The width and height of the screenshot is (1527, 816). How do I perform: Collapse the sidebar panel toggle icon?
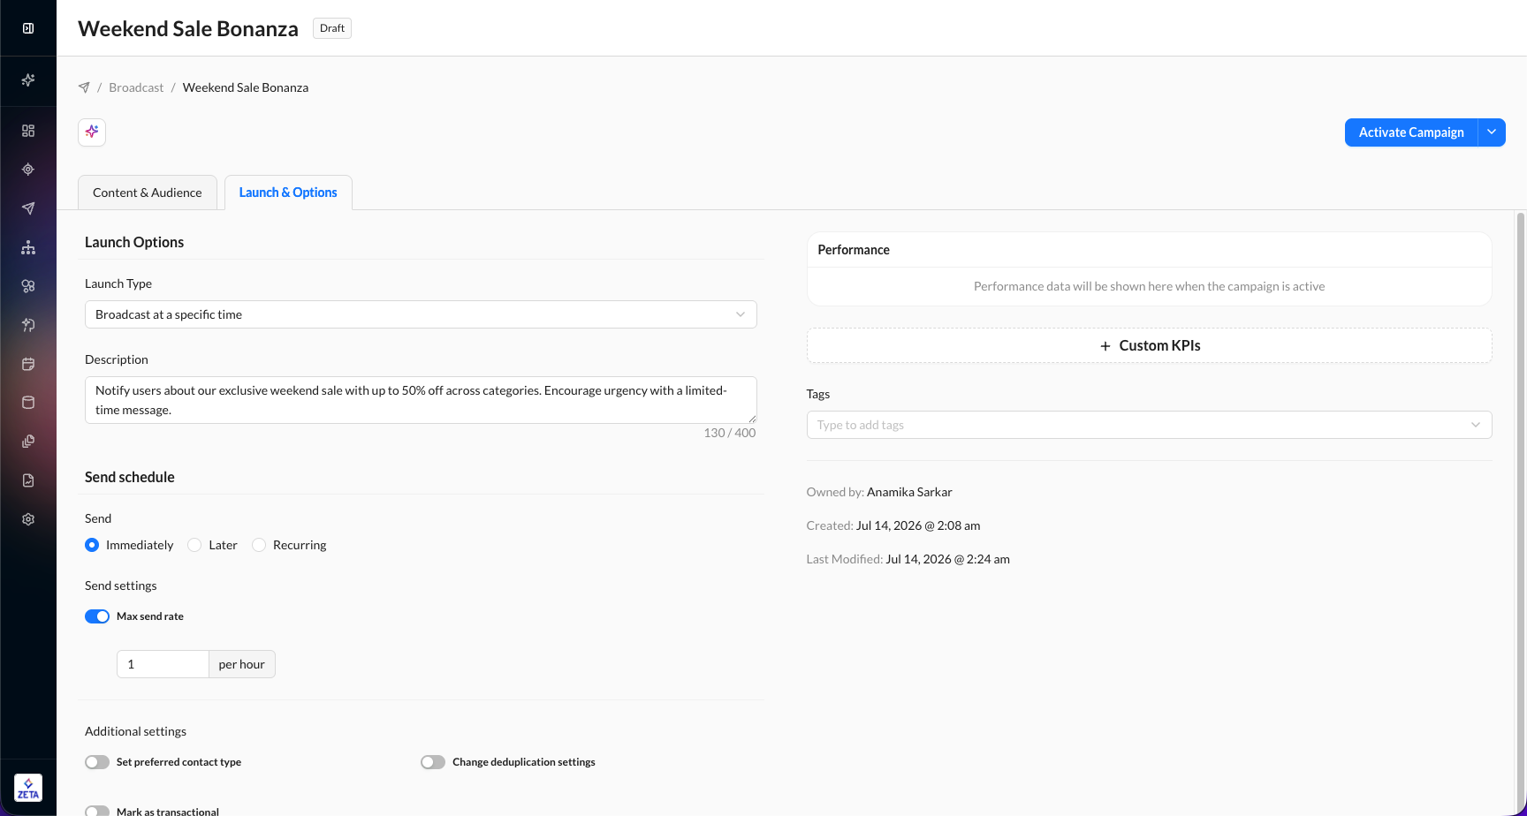coord(28,28)
